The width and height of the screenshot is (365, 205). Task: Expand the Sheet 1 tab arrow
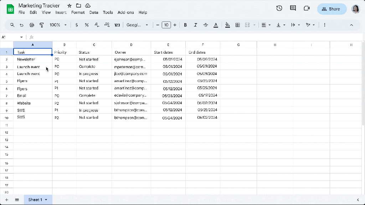click(46, 200)
